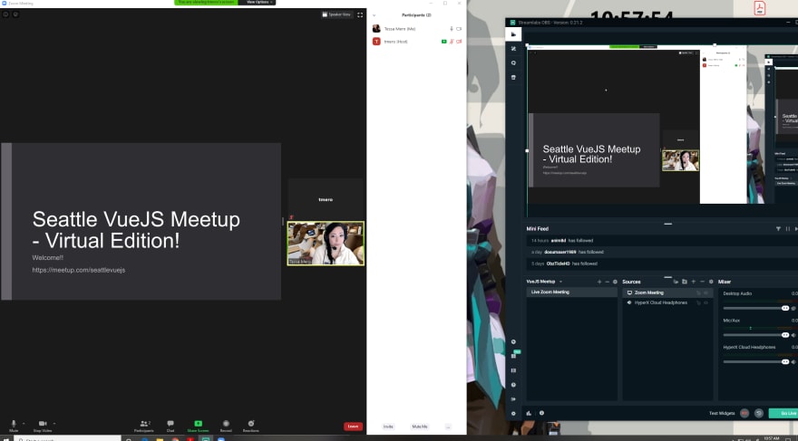Adjust Mic/Aux volume slider
798x441 pixels.
[755, 335]
